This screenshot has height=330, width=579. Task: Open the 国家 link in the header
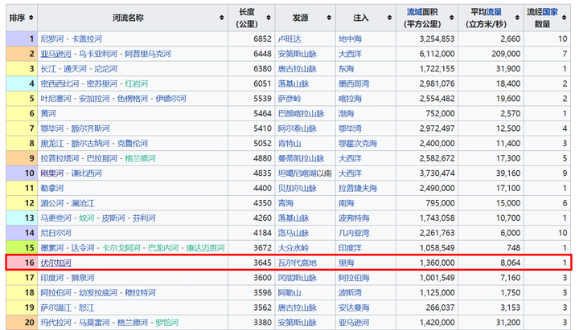click(x=550, y=12)
